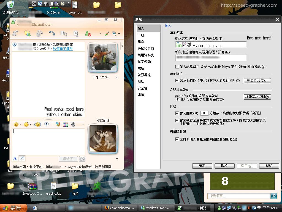Start a phone call with handset icon
282x212 pixels.
(x=51, y=33)
